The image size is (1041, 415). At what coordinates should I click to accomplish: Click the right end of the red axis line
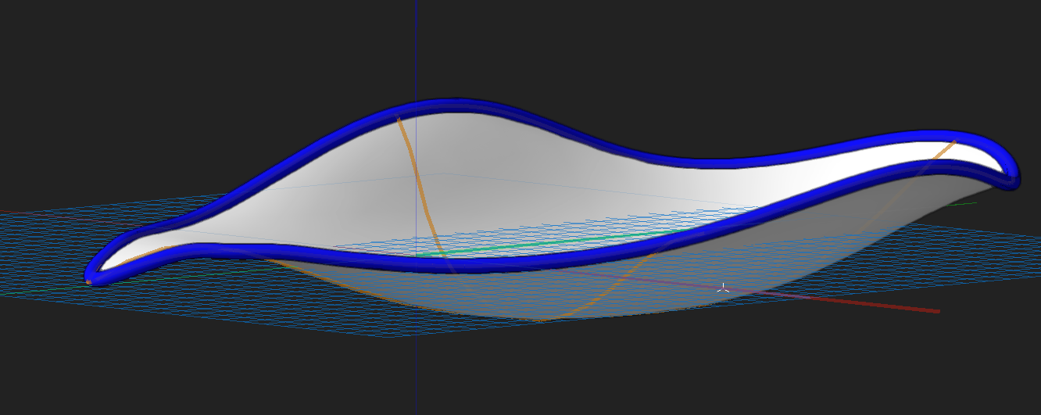point(935,312)
